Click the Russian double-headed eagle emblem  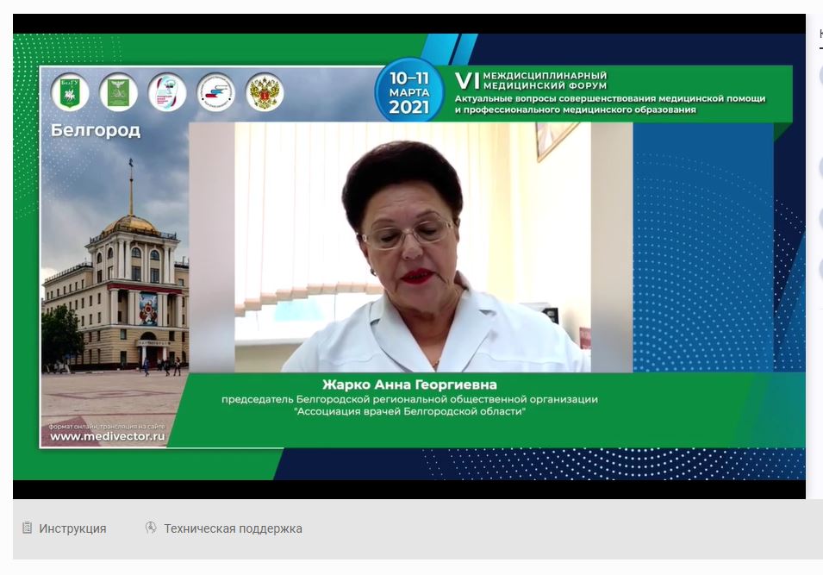pyautogui.click(x=265, y=92)
